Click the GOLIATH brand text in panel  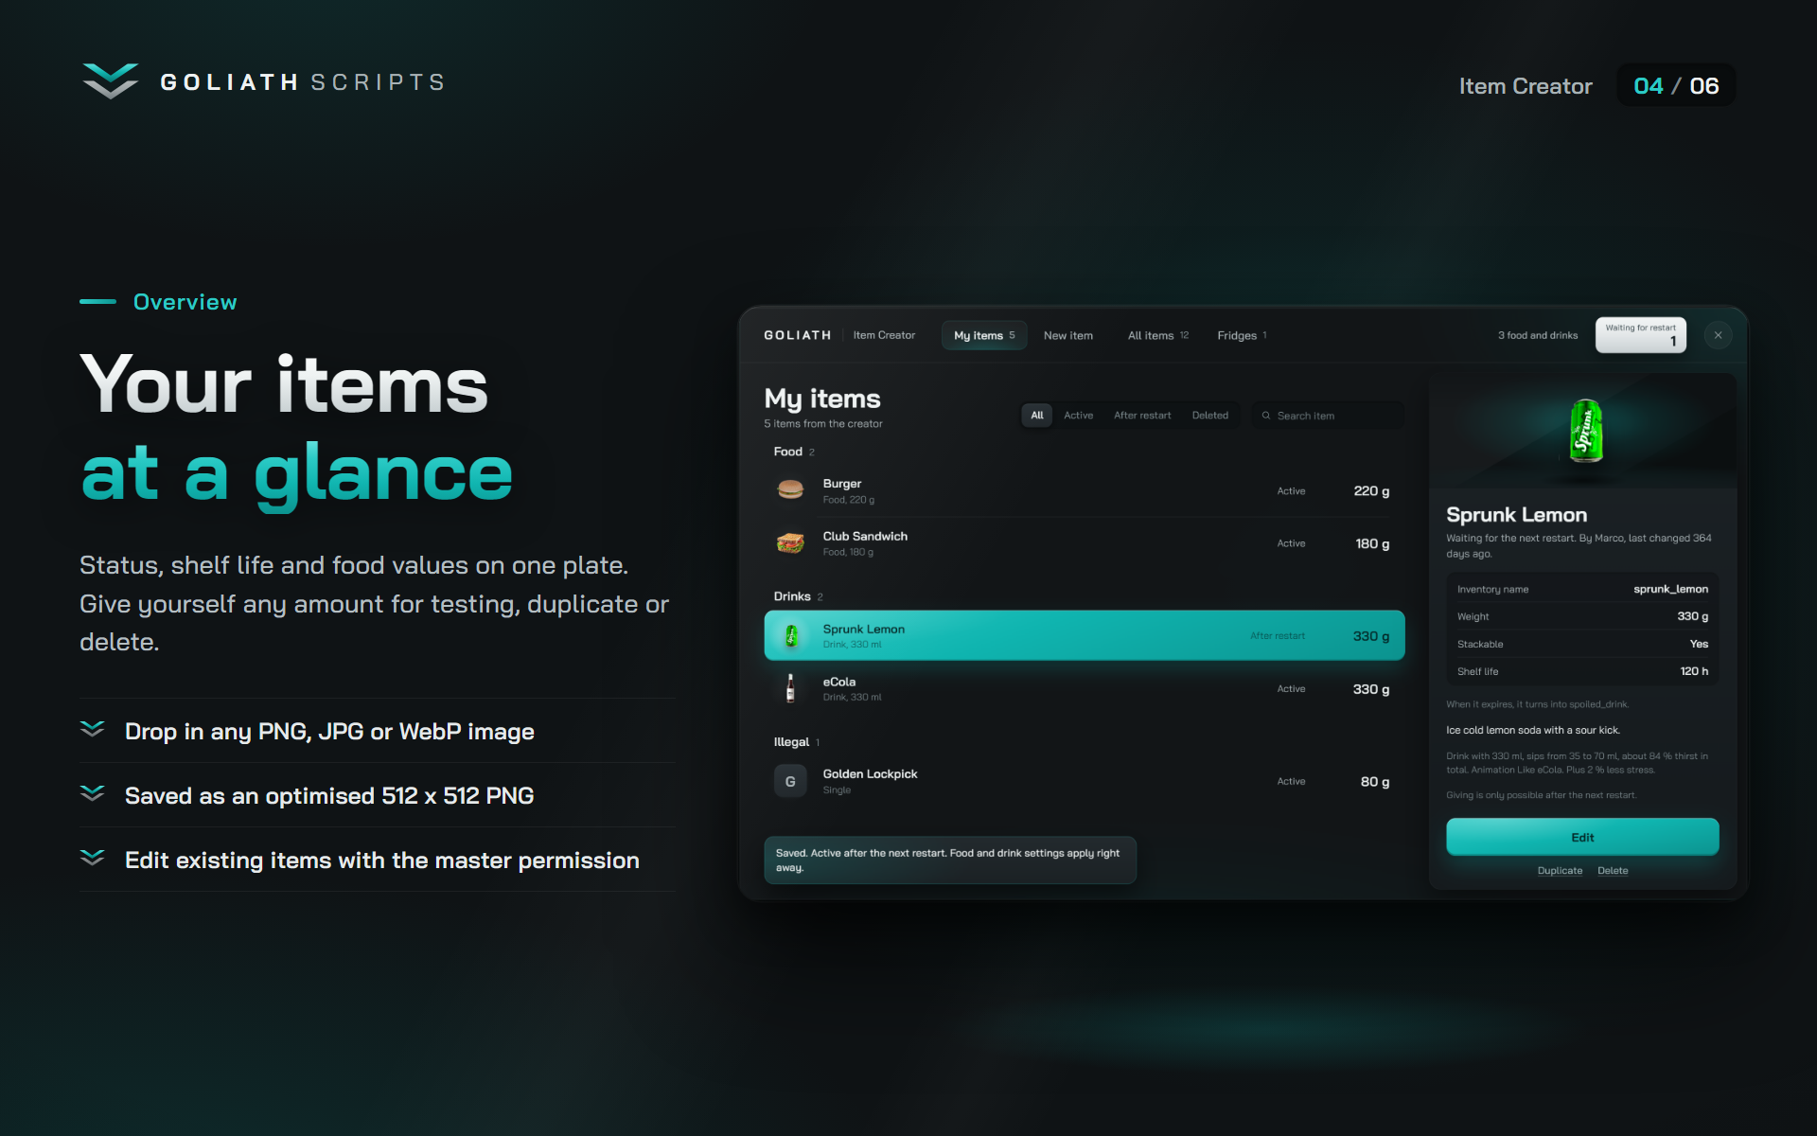[797, 335]
